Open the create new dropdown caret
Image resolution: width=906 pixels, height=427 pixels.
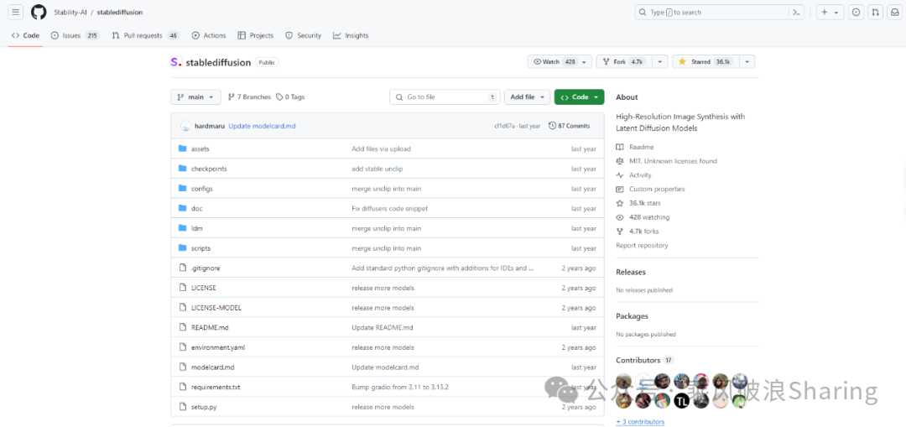point(836,12)
